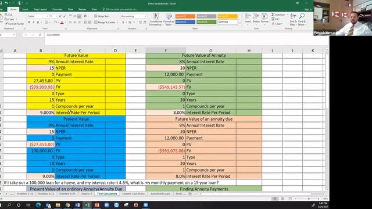Image resolution: width=372 pixels, height=209 pixels.
Task: Open the Amortized Loans sheet
Action: click(x=160, y=194)
